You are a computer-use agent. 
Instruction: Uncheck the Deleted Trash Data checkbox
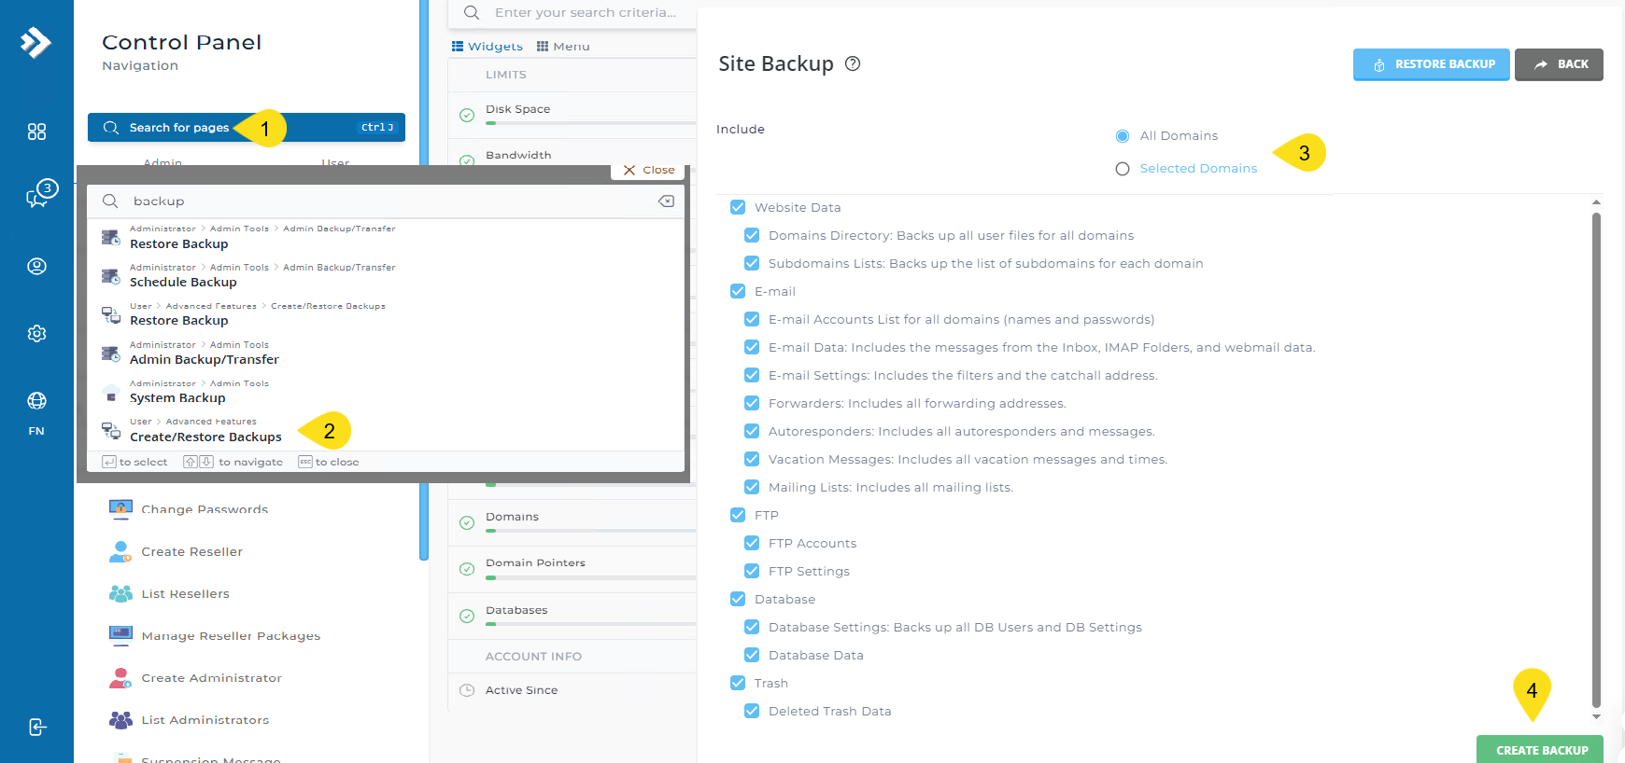[x=752, y=711]
